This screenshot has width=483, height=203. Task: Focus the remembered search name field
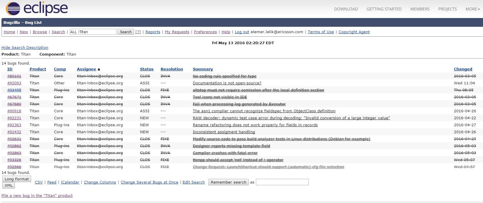pos(282,182)
